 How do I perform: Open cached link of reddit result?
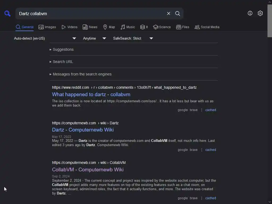click(211, 110)
